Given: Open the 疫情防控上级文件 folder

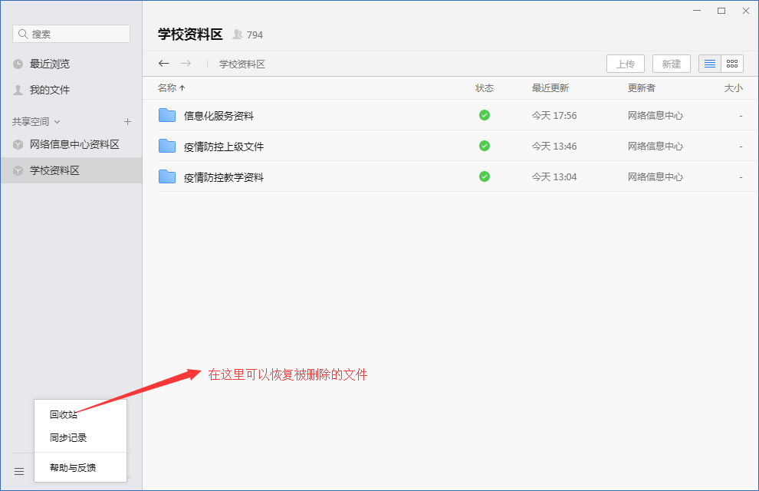Looking at the screenshot, I should 223,147.
